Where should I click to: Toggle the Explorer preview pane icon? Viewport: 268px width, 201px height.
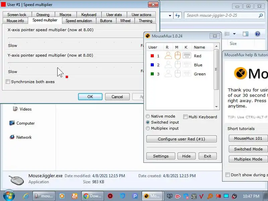click(246, 34)
